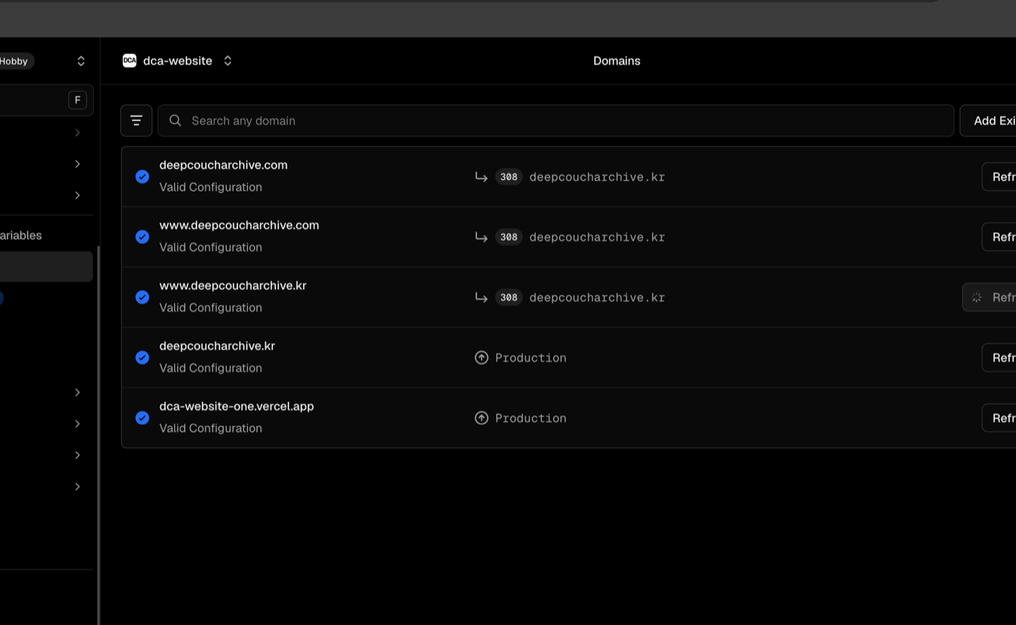Viewport: 1016px width, 625px height.
Task: Open the partially visible Variables sidebar item
Action: [21, 235]
